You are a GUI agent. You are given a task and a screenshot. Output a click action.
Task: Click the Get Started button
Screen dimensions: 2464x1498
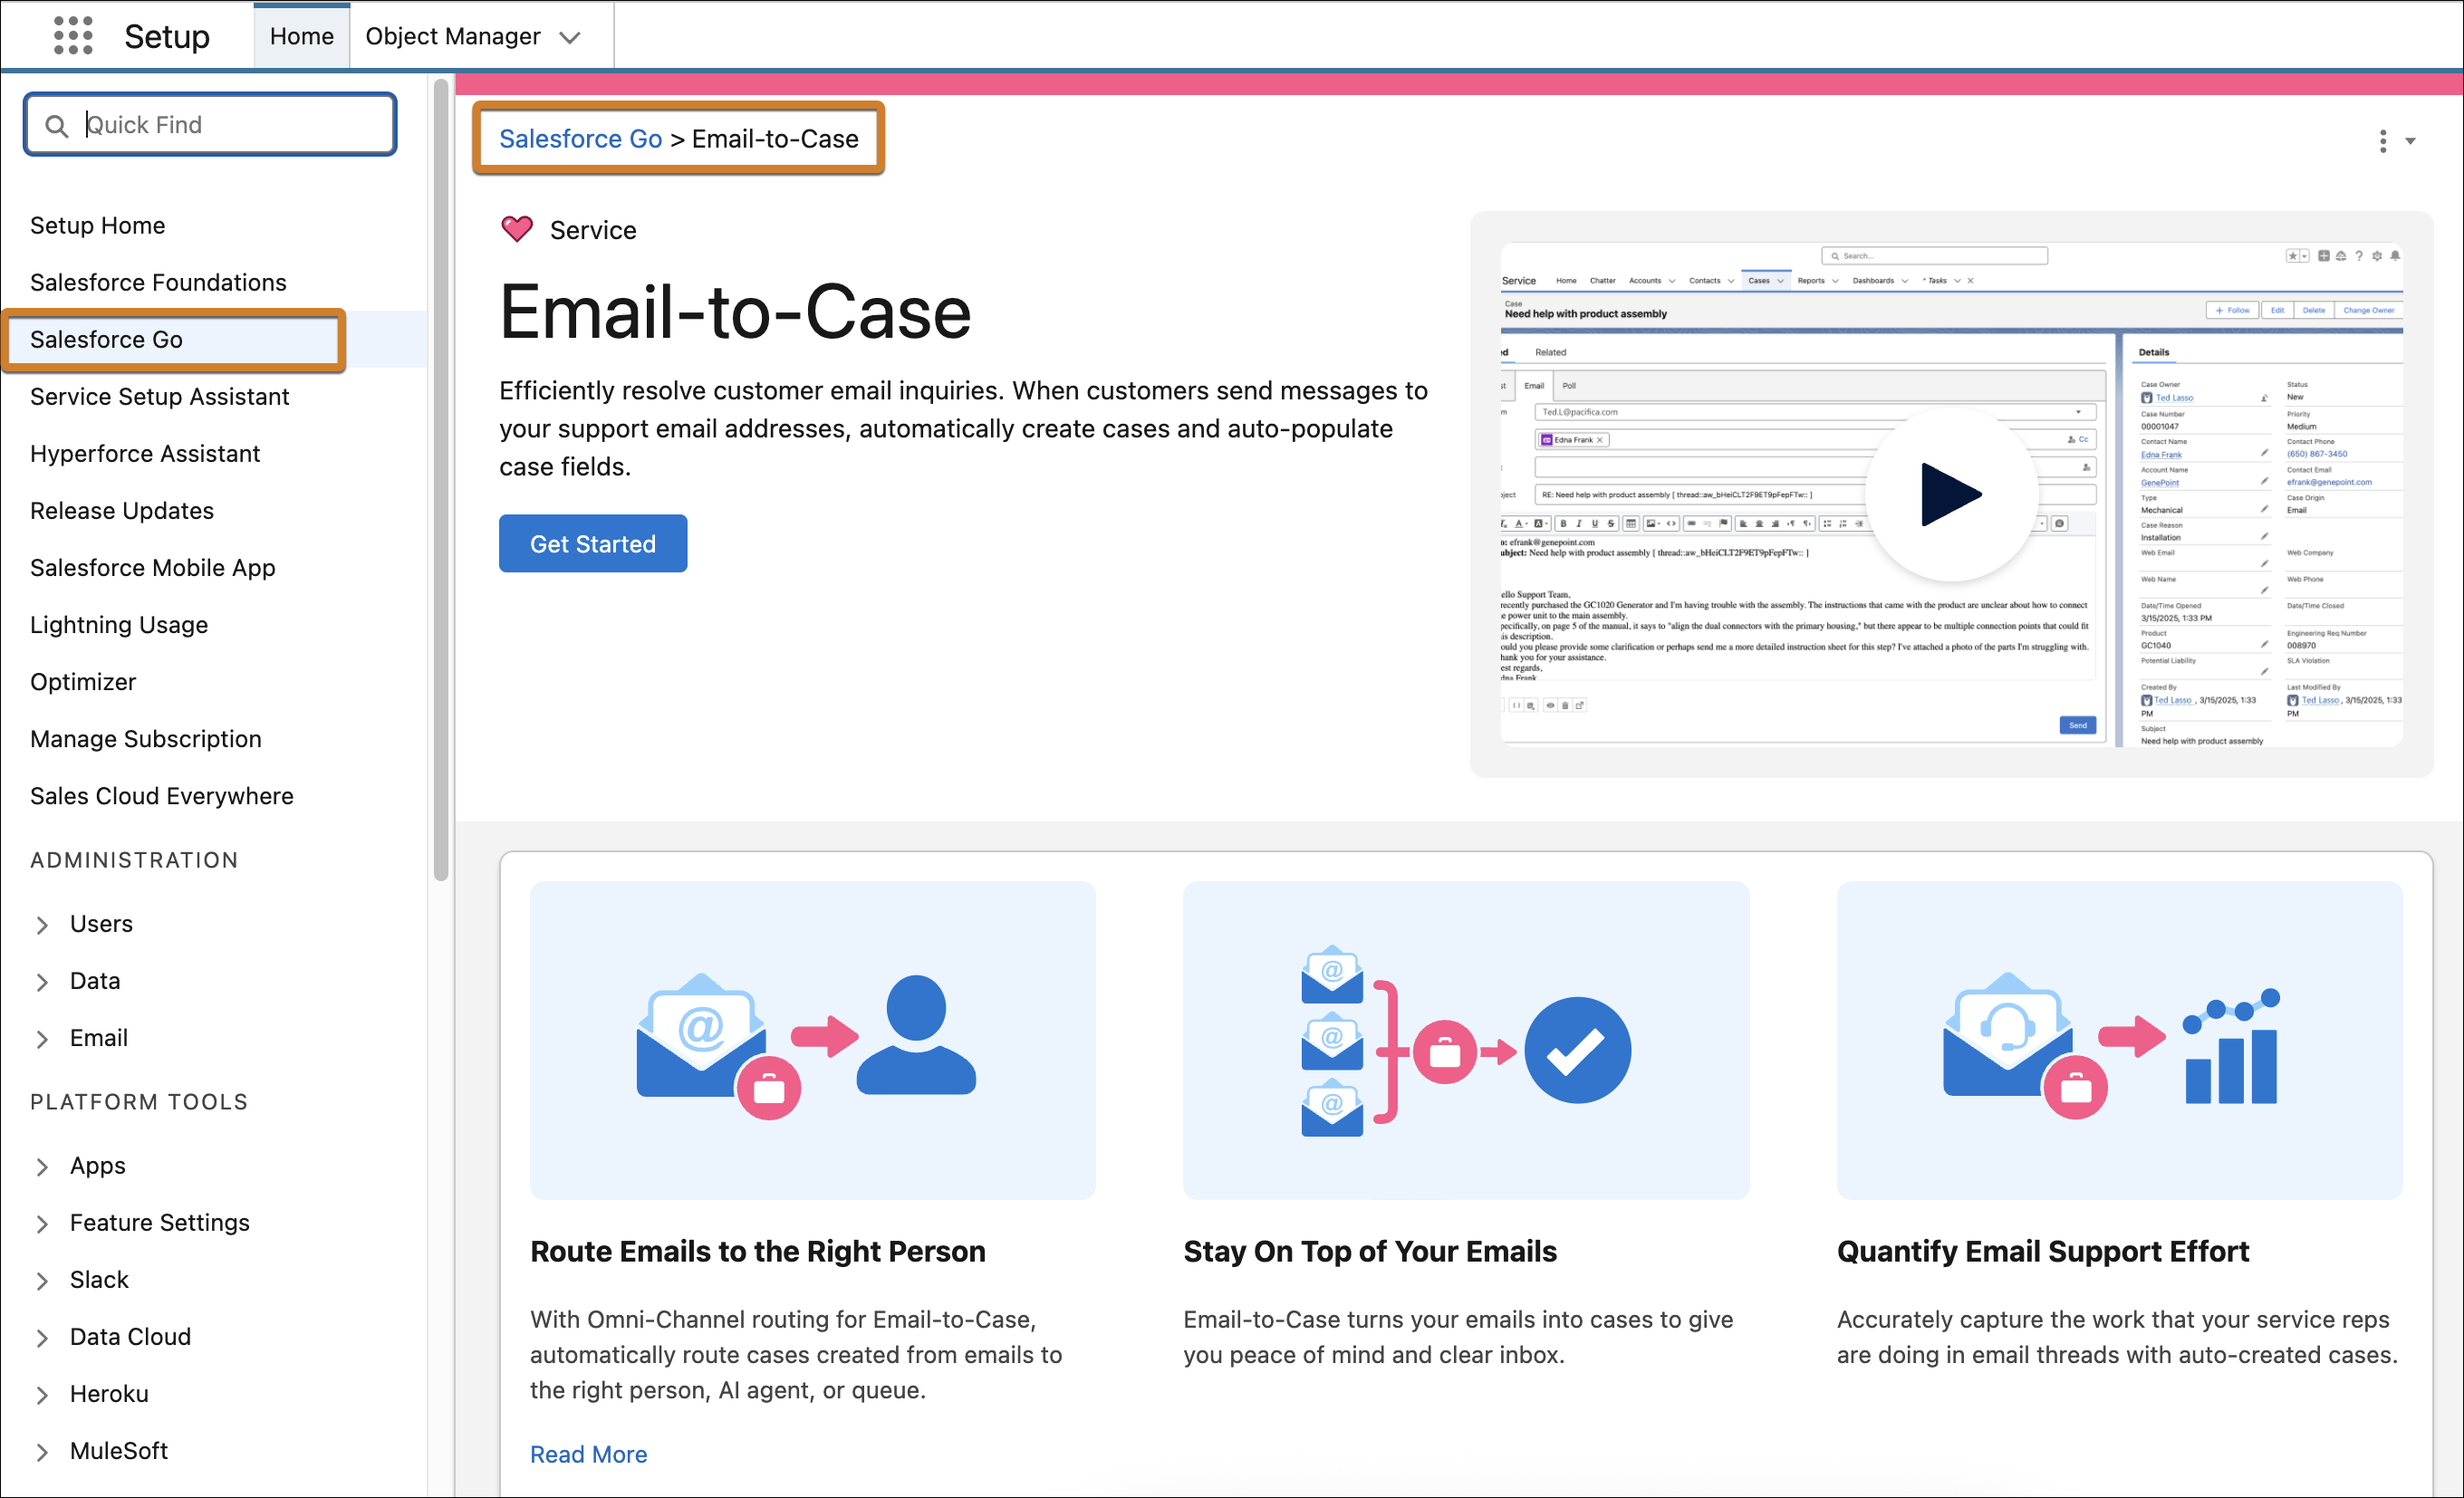click(x=593, y=543)
